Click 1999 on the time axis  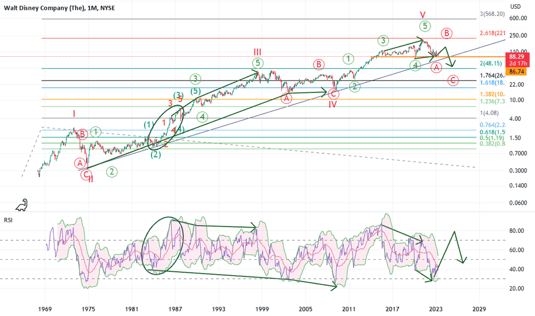[x=262, y=310]
